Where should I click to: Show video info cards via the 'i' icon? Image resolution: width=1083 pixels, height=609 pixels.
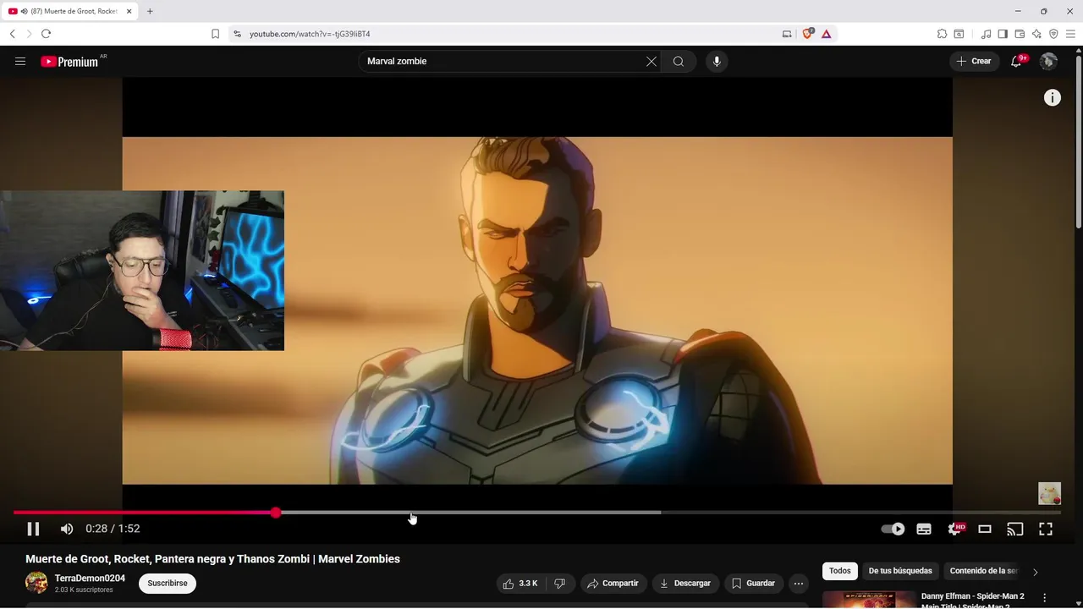coord(1053,98)
